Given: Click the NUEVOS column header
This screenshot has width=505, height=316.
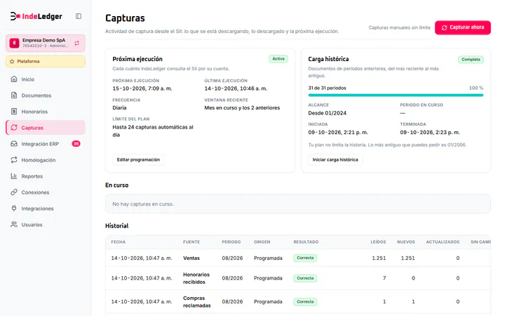Looking at the screenshot, I should [406, 242].
